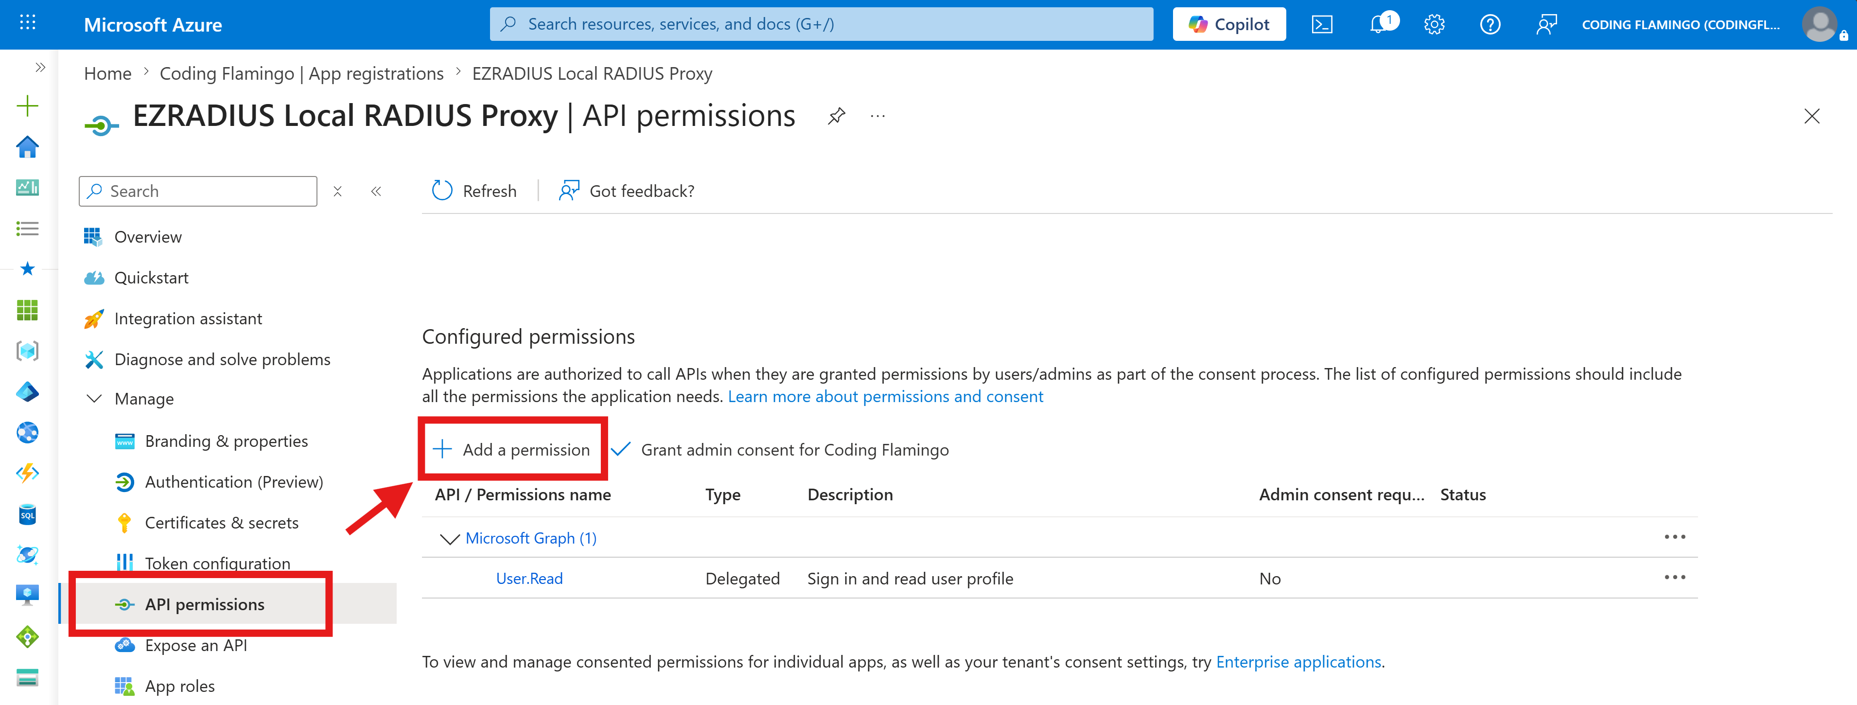Open Resource groups cube icon
Viewport: 1857px width, 705px height.
click(27, 351)
